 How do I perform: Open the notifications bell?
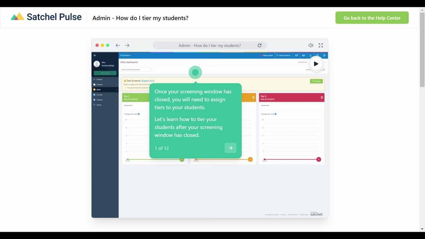tap(310, 55)
